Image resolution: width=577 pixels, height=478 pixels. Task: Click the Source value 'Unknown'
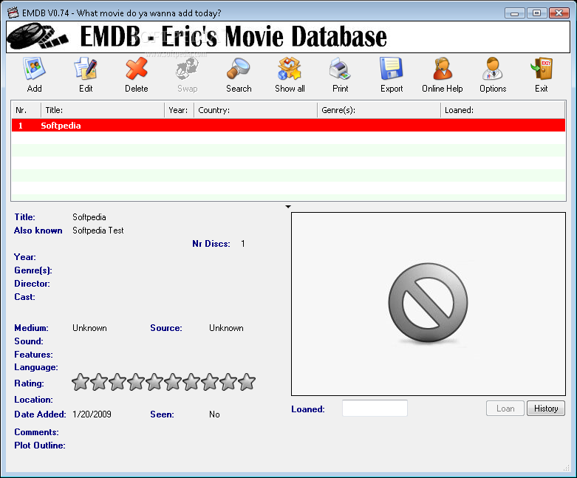pyautogui.click(x=226, y=328)
